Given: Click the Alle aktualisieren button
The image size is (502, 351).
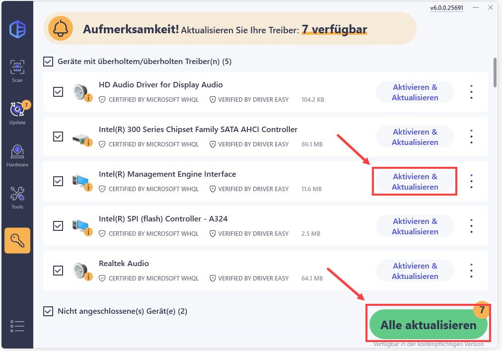Looking at the screenshot, I should (x=428, y=324).
